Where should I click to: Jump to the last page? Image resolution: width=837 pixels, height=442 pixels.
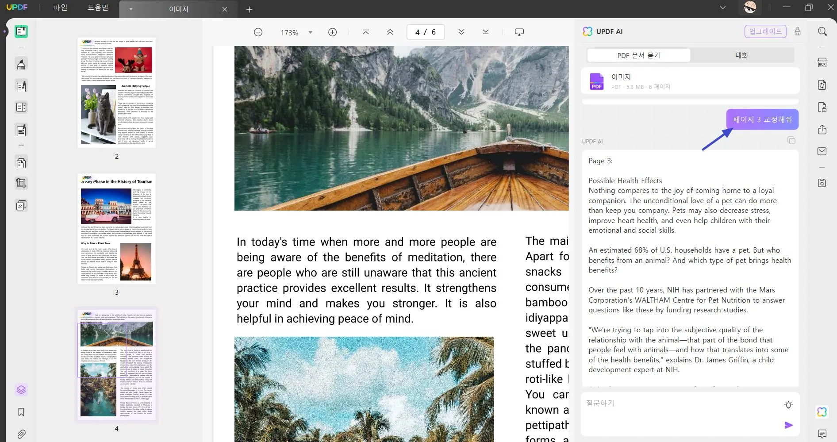[486, 32]
